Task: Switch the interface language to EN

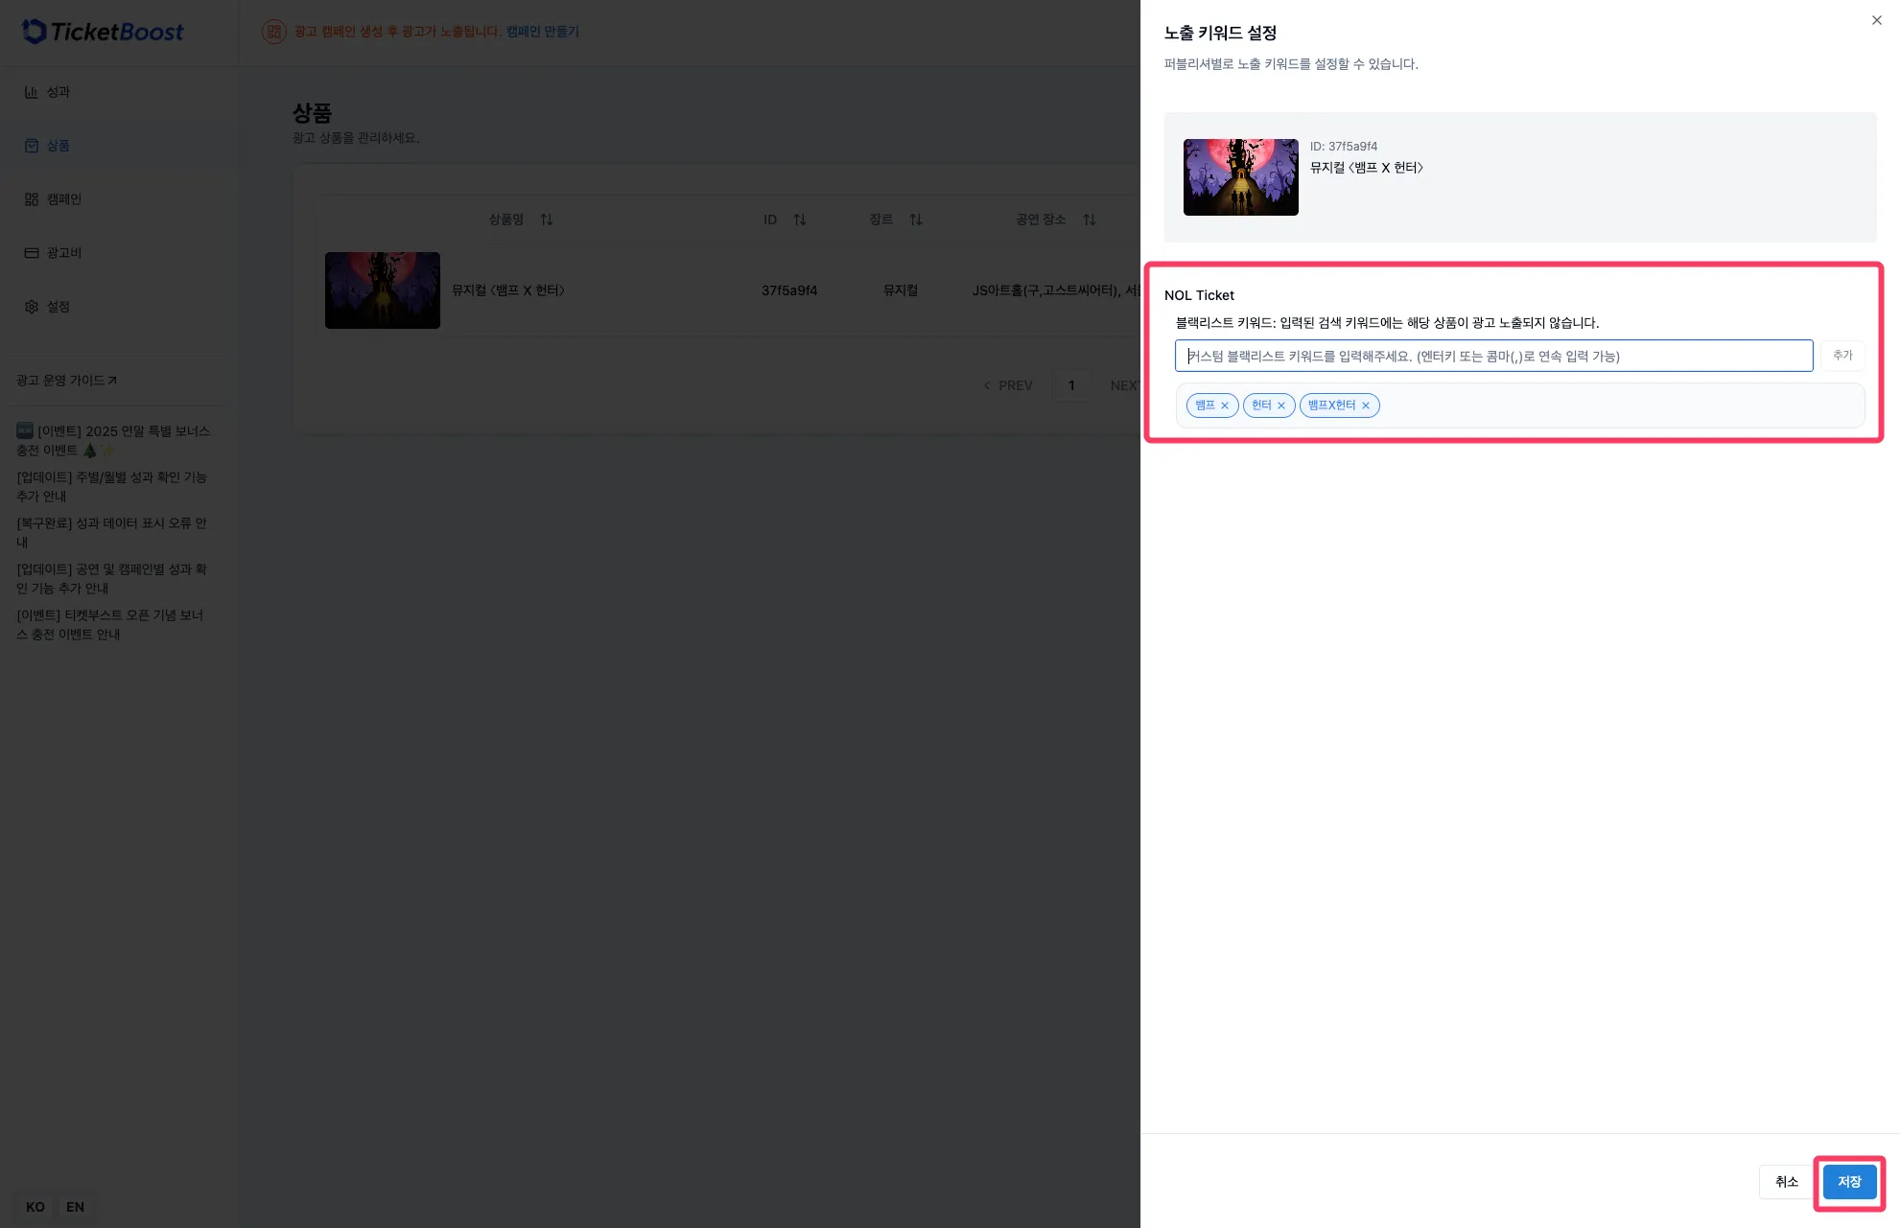Action: click(x=75, y=1207)
